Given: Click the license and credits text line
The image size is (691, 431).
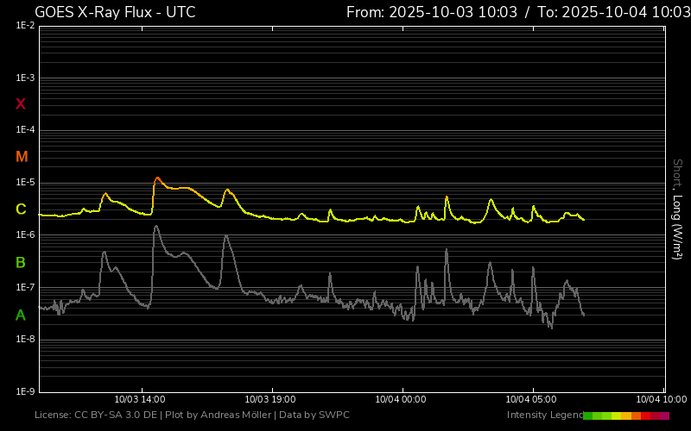Looking at the screenshot, I should [x=192, y=415].
